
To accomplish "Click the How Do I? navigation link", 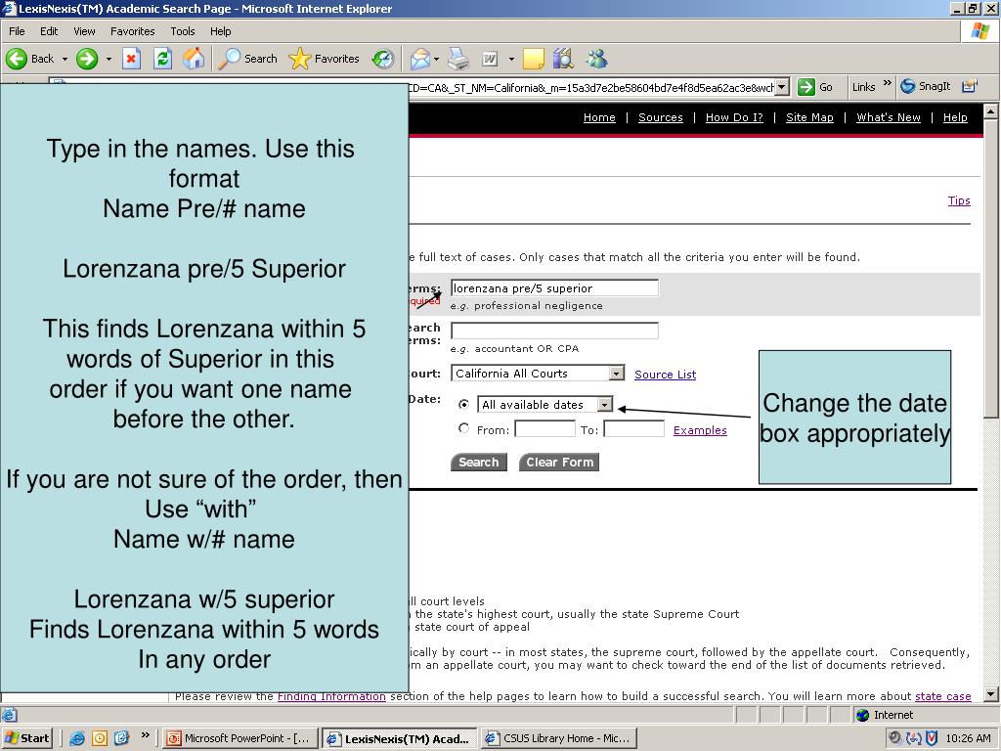I will [x=734, y=117].
